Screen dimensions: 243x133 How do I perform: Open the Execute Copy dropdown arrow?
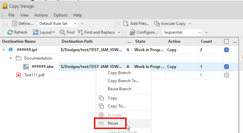point(190,24)
